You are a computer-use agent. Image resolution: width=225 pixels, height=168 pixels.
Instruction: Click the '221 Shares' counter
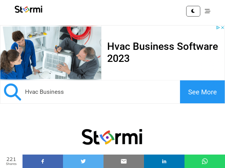click(x=11, y=161)
